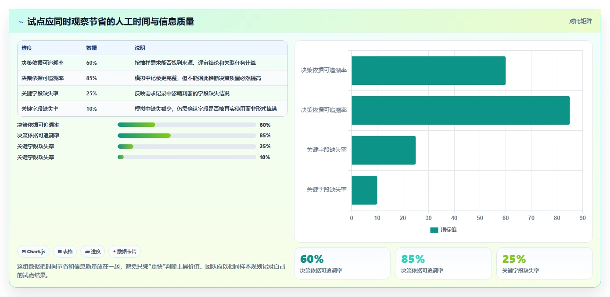The height and width of the screenshot is (297, 610).
Task: Click the x-axis tick label 30
Action: 428,218
